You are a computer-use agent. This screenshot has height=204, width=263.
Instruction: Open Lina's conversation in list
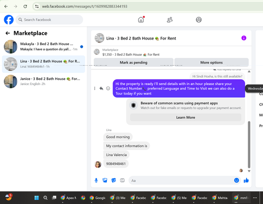[x=43, y=64]
